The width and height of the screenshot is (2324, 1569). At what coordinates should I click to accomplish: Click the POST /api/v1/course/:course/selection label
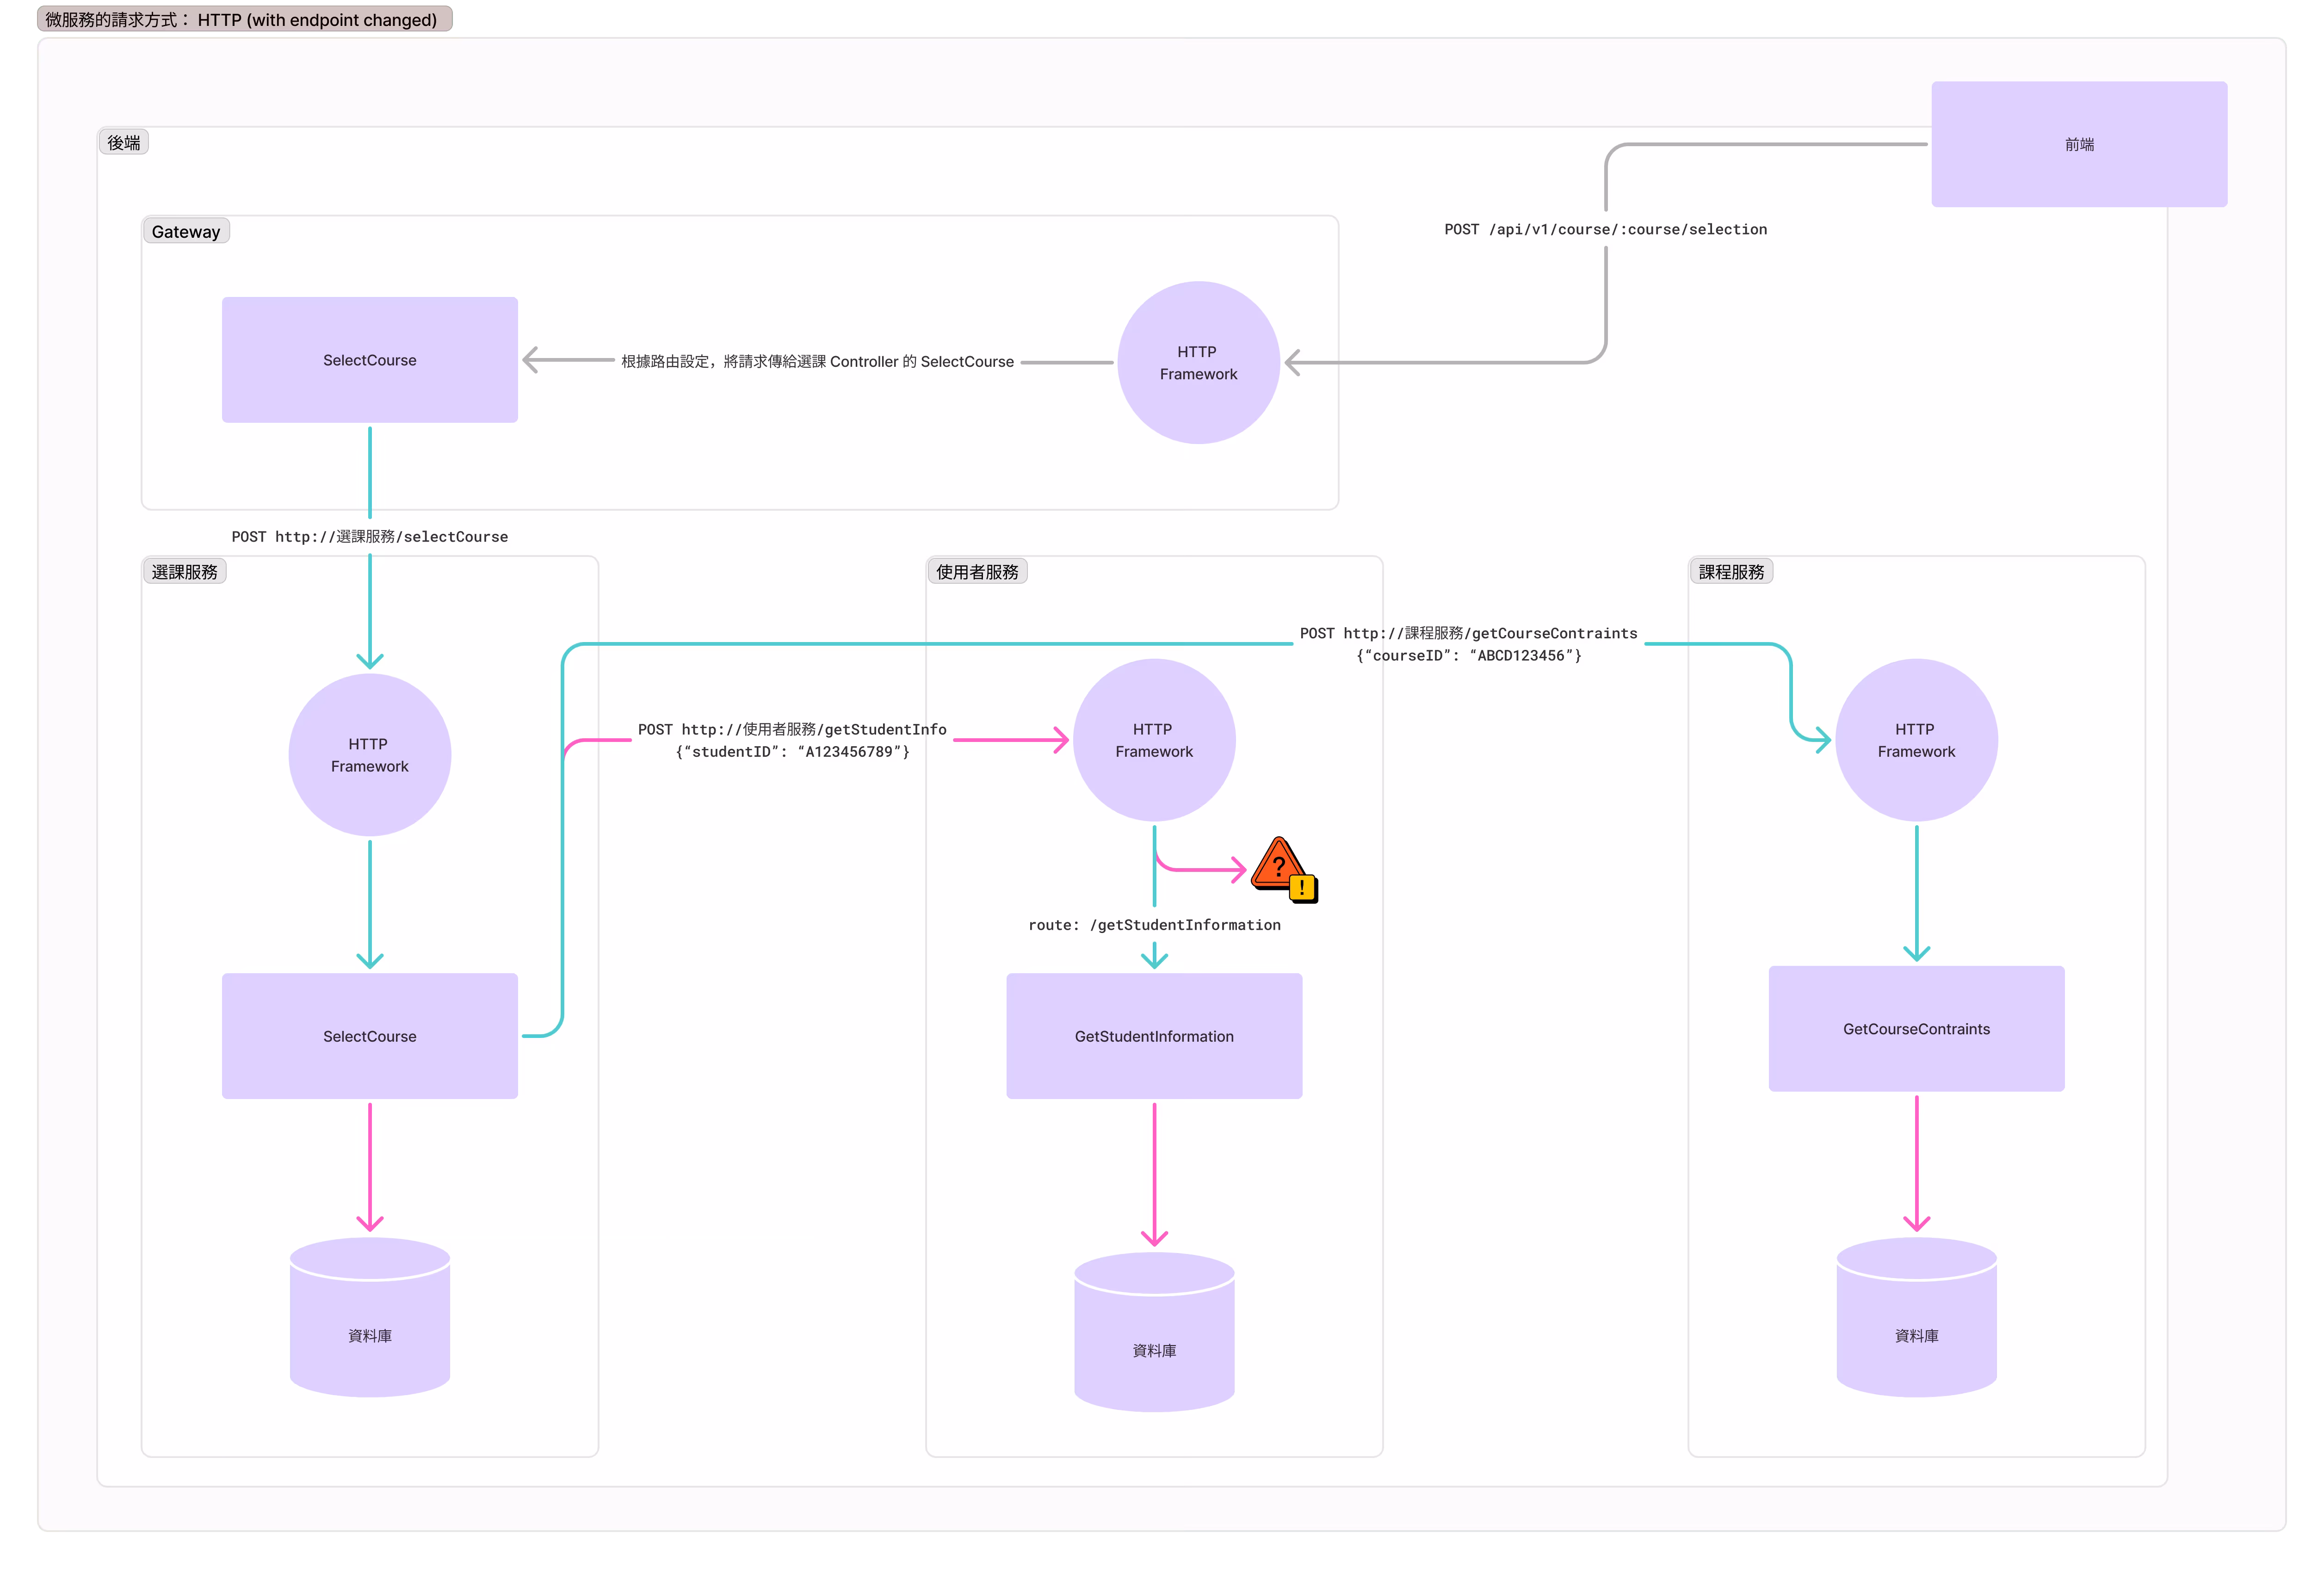(x=1605, y=229)
